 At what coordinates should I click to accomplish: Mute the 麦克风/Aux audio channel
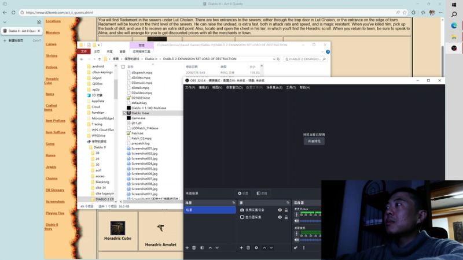296,221
